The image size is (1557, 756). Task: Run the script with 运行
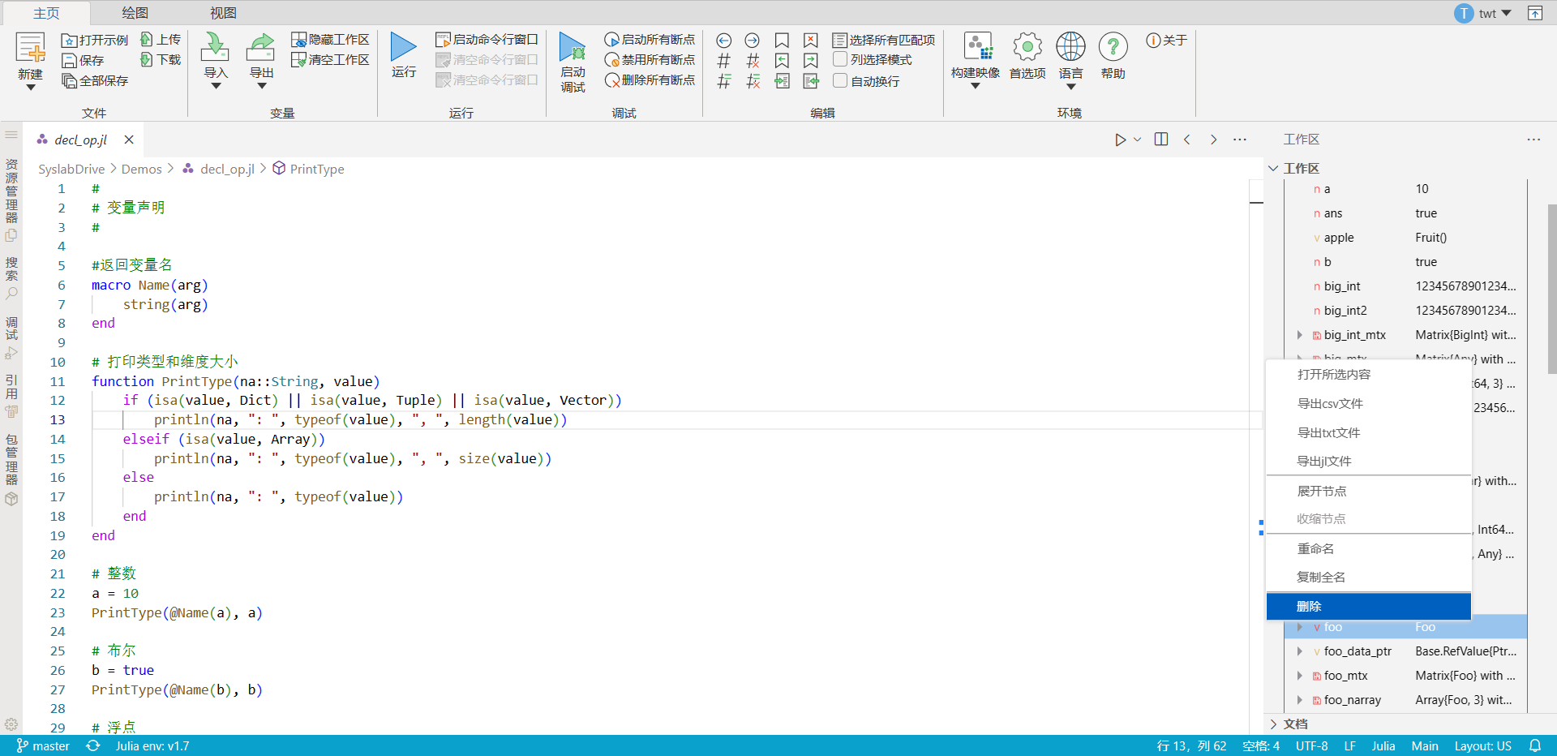[403, 54]
